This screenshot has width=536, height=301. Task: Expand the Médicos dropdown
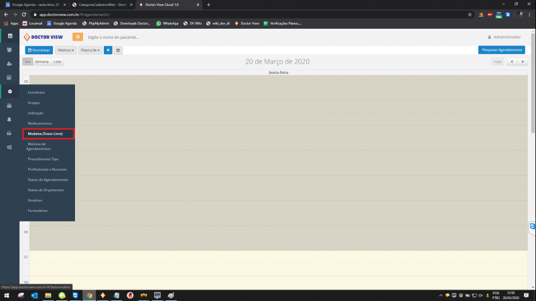(x=66, y=50)
